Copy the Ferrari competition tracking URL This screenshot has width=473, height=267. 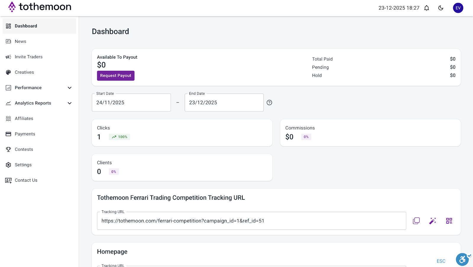click(416, 221)
